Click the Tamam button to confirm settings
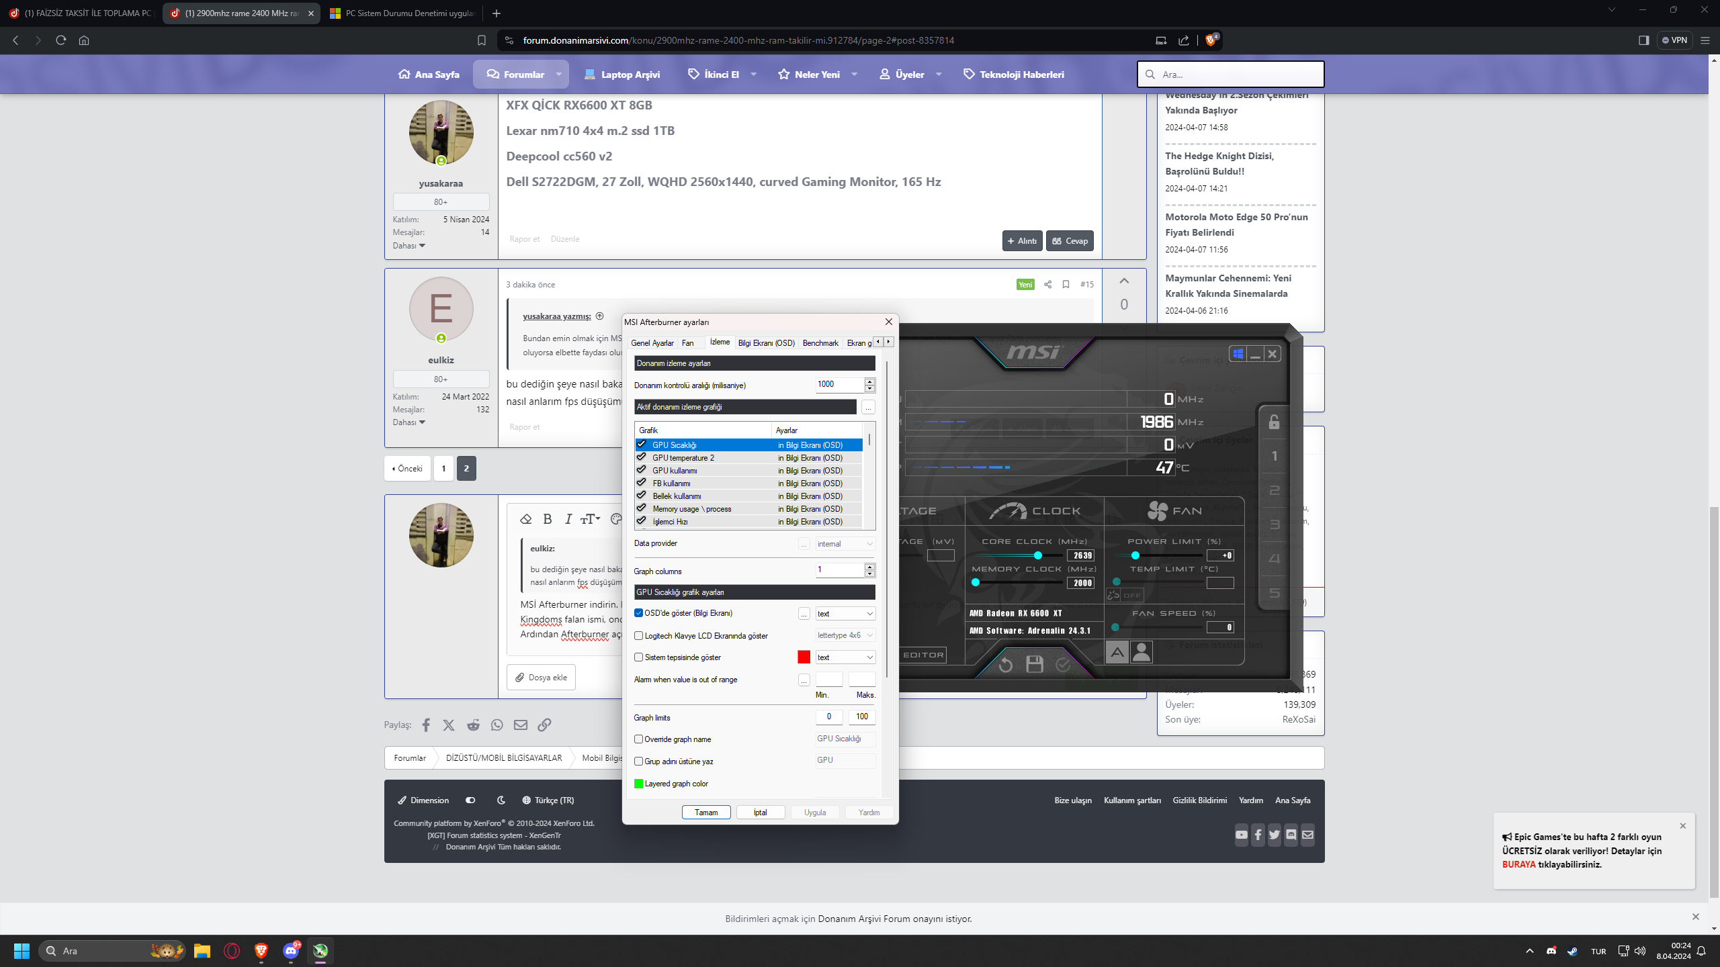This screenshot has width=1720, height=967. pyautogui.click(x=705, y=813)
